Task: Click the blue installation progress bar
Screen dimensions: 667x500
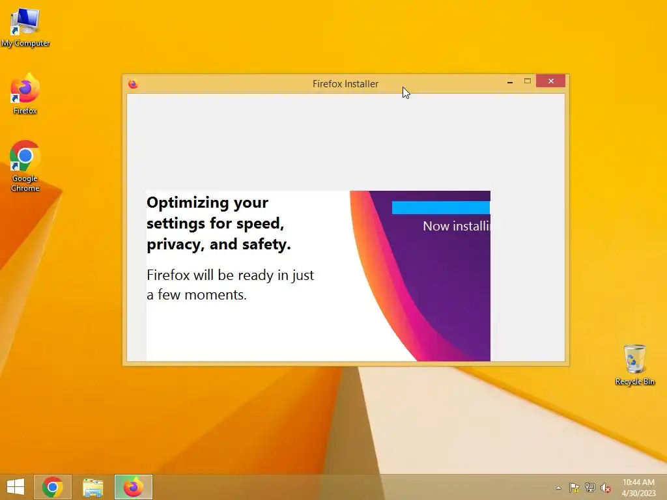Action: point(441,208)
